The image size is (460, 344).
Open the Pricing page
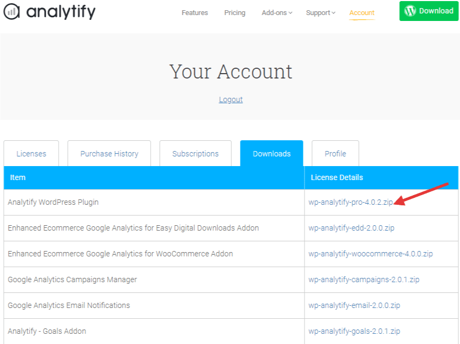235,13
